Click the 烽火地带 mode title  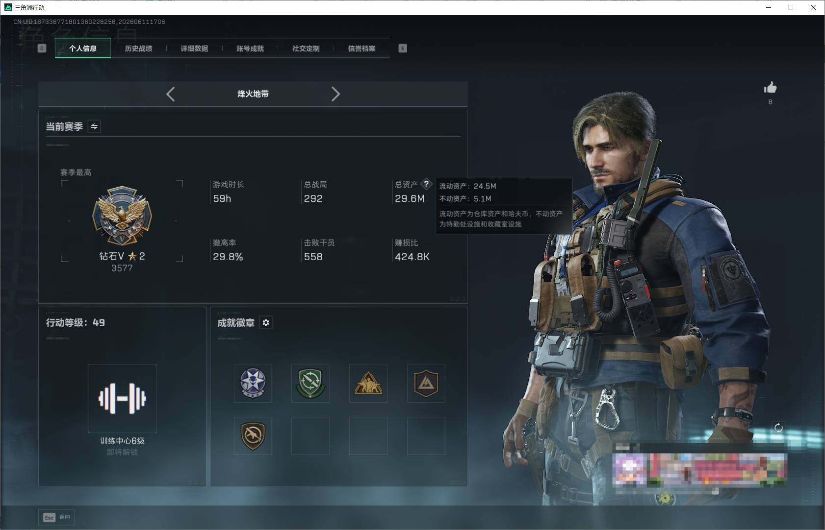(x=253, y=94)
